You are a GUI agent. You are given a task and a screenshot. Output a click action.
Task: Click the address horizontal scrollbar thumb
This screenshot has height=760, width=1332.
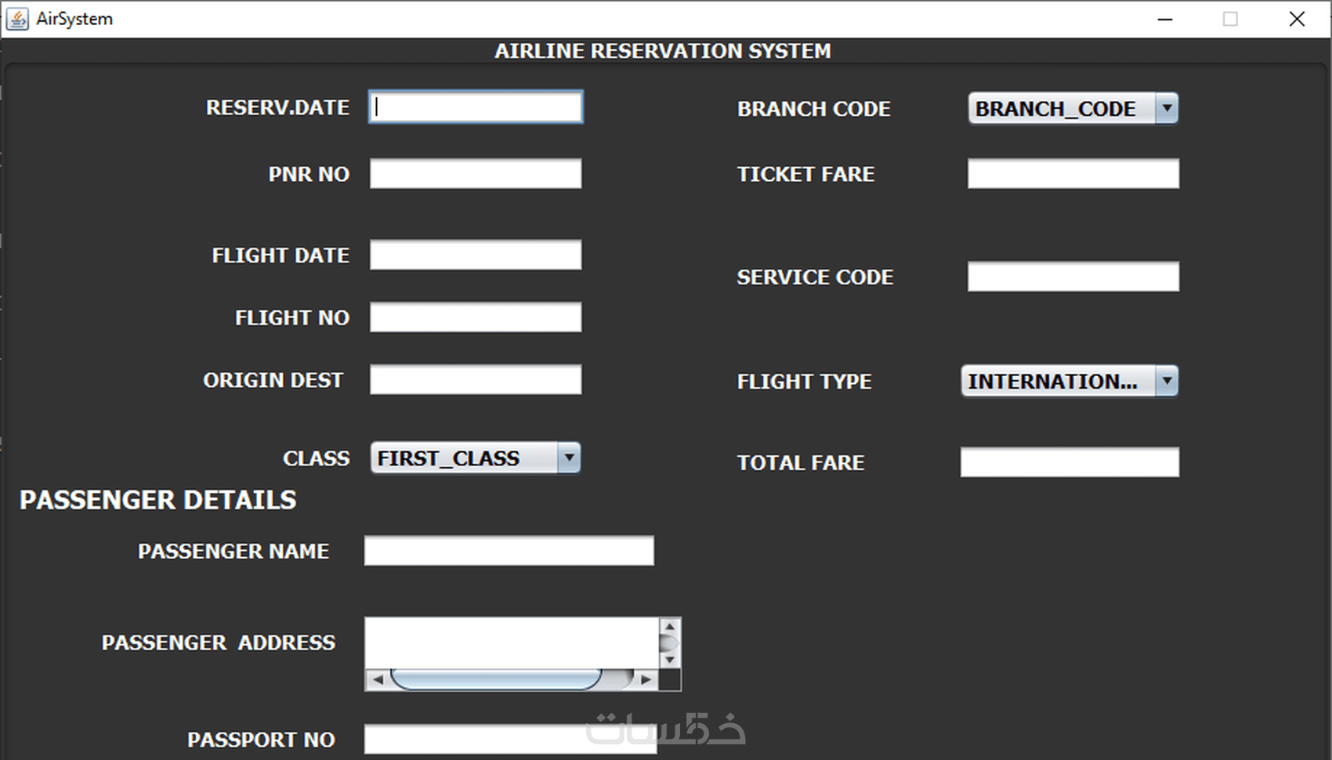point(496,680)
